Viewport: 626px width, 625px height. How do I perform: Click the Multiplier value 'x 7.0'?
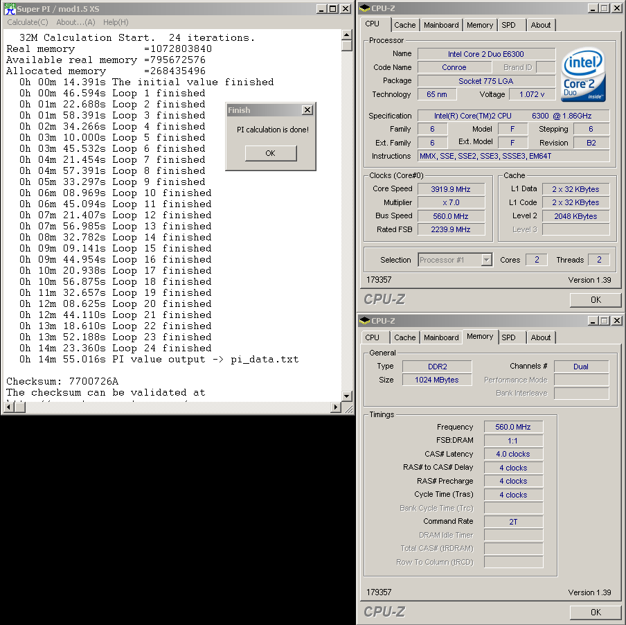(451, 202)
